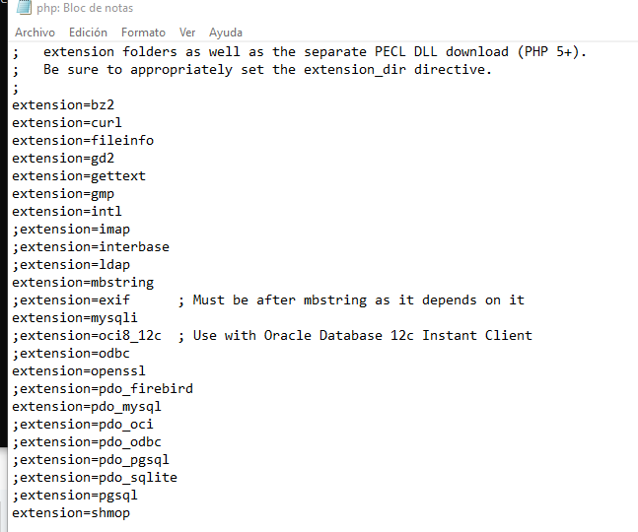The height and width of the screenshot is (532, 638).
Task: Place cursor on ;extension=pdo_firebird line
Action: pyautogui.click(x=103, y=389)
